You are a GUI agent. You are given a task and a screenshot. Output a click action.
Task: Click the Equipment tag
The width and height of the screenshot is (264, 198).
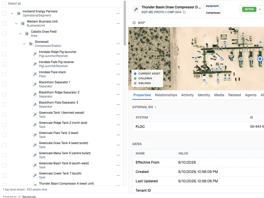tap(212, 6)
